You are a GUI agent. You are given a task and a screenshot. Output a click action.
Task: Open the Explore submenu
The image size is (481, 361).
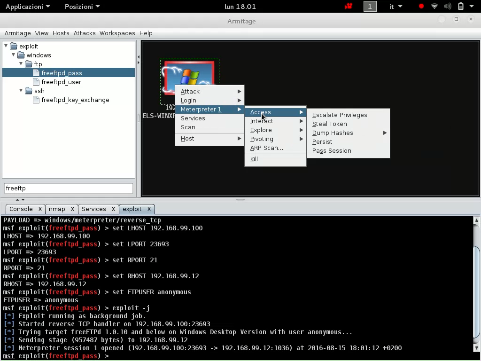pos(275,130)
